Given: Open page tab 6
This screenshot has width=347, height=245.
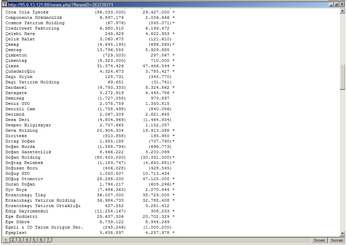Looking at the screenshot, I should 41,240.
